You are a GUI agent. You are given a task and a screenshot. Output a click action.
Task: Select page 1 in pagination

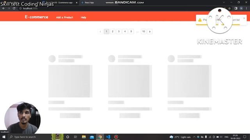[107, 31]
